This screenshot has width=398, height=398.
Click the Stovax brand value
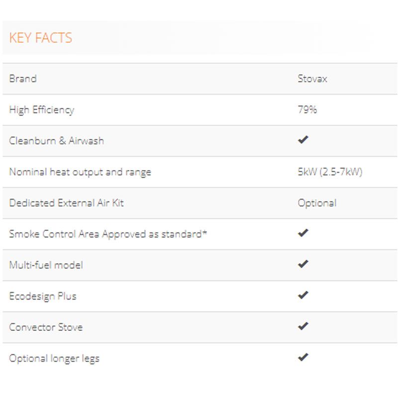click(x=312, y=79)
